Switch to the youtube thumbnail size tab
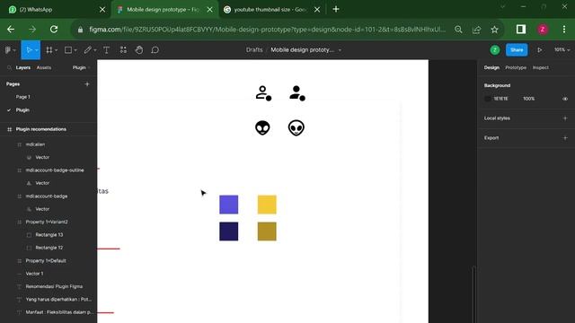This screenshot has height=323, width=575. tap(271, 10)
